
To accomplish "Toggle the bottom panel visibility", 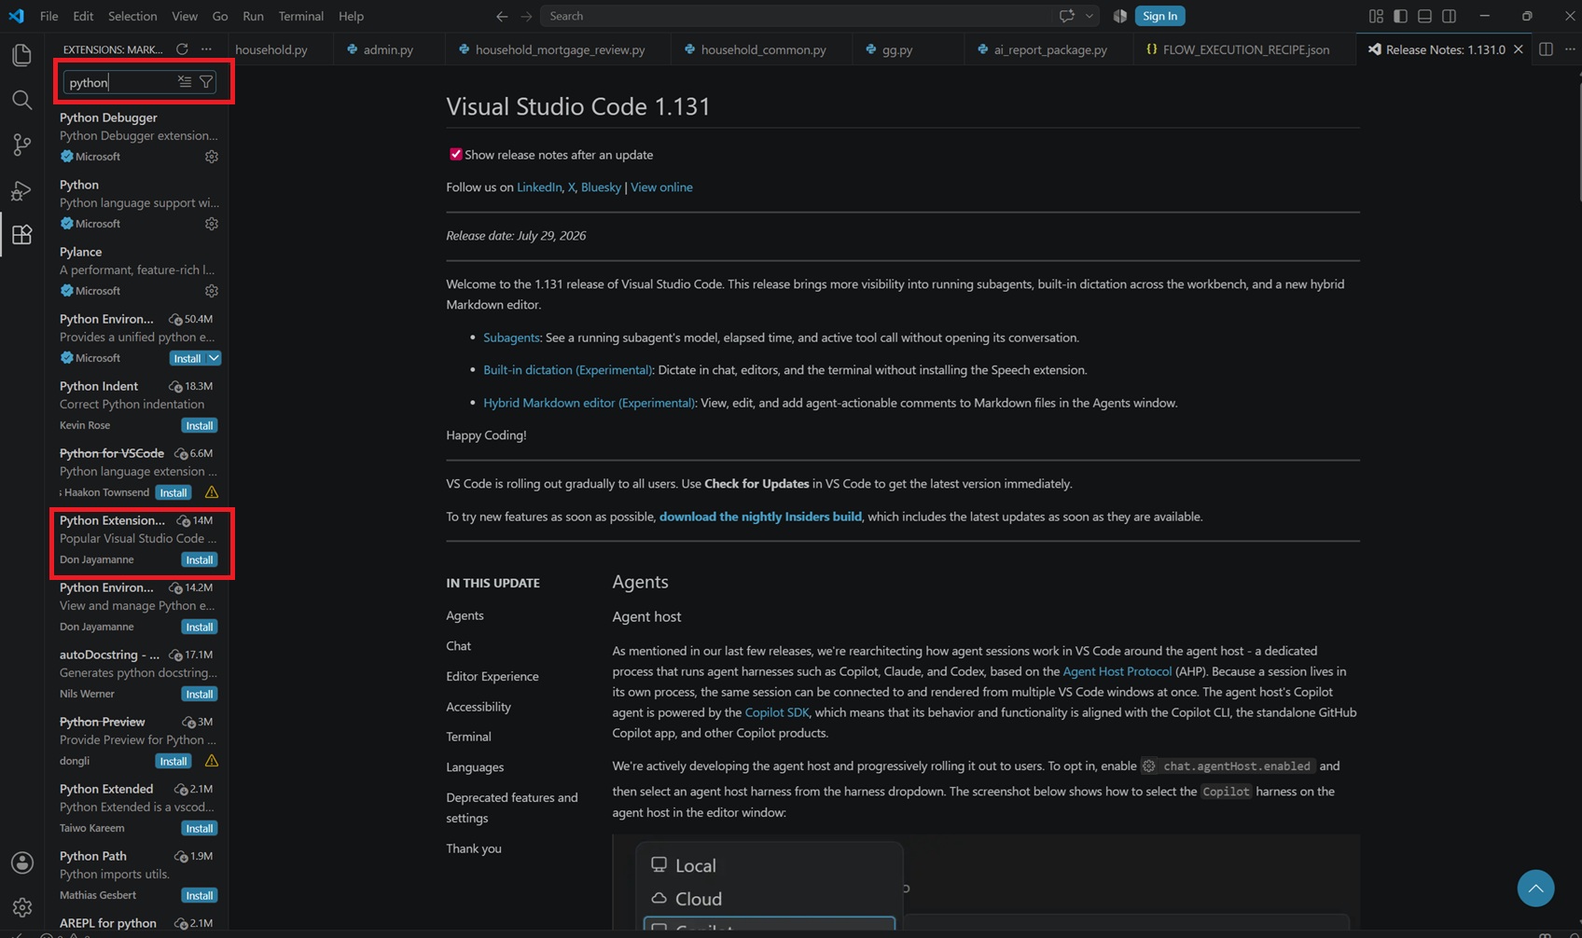I will [x=1424, y=16].
